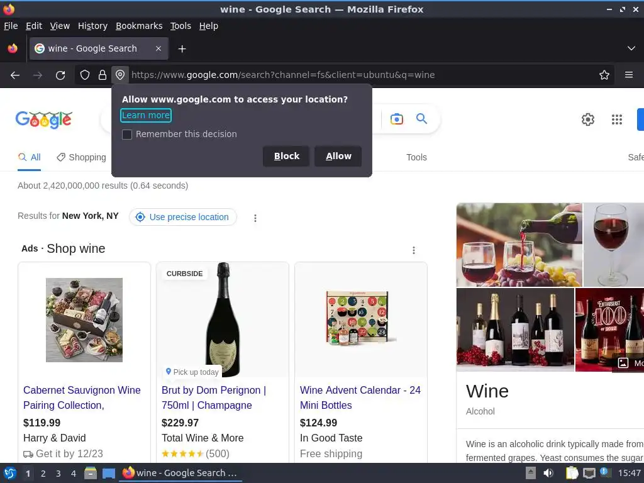Reload the current page
Image resolution: width=644 pixels, height=483 pixels.
tap(60, 75)
